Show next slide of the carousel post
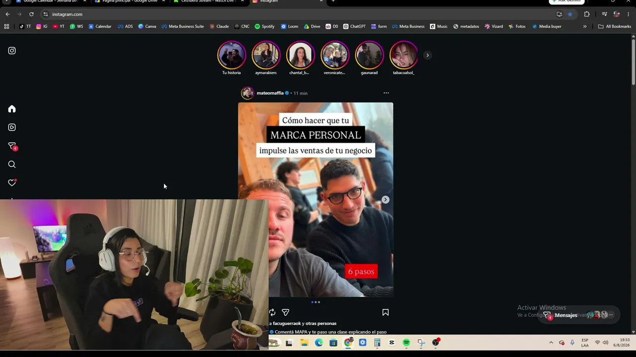 click(x=385, y=199)
